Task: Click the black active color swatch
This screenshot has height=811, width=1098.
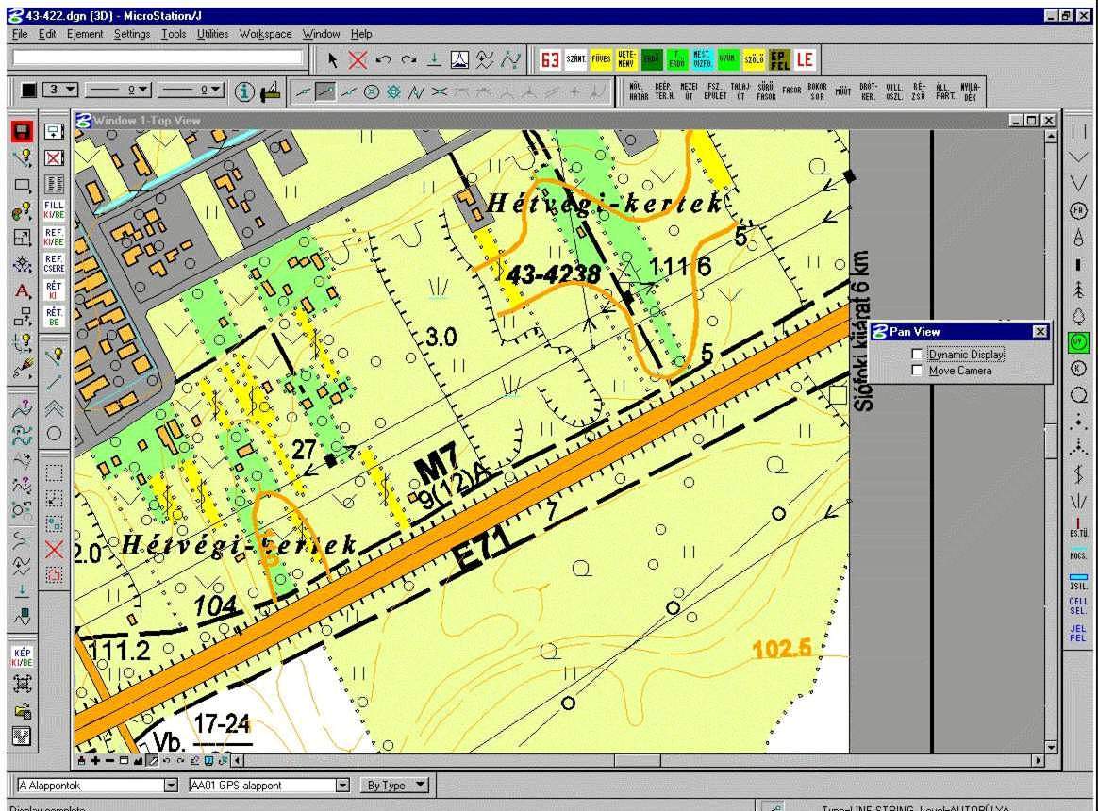Action: 28,90
